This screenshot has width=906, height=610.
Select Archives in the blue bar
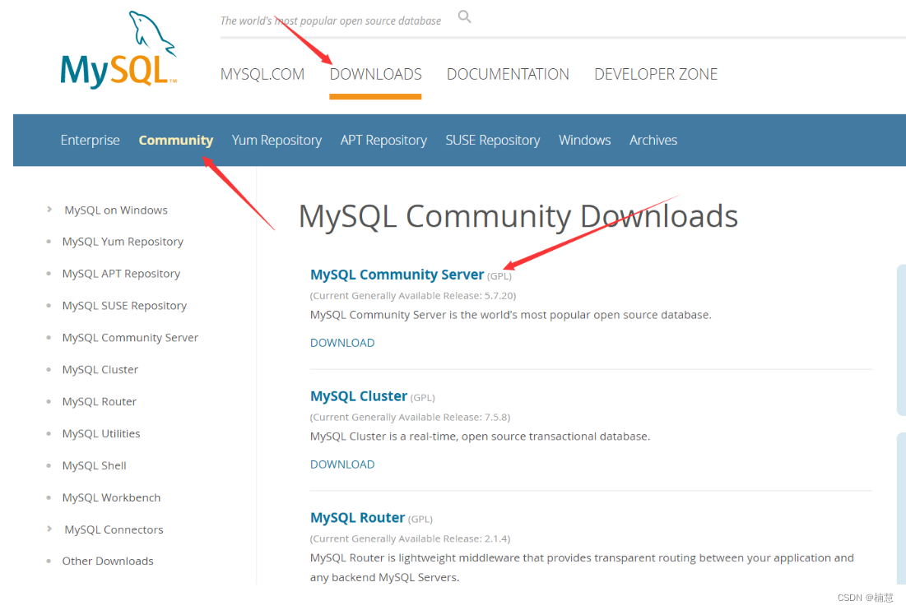pyautogui.click(x=653, y=141)
